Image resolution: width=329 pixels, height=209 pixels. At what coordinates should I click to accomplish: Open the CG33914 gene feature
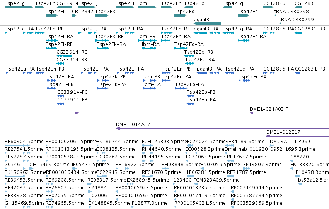(x=64, y=7)
